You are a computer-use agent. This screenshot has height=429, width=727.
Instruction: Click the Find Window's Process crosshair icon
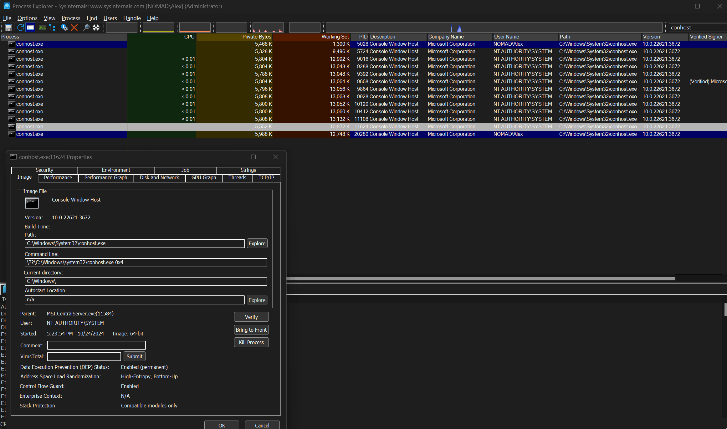click(x=96, y=28)
